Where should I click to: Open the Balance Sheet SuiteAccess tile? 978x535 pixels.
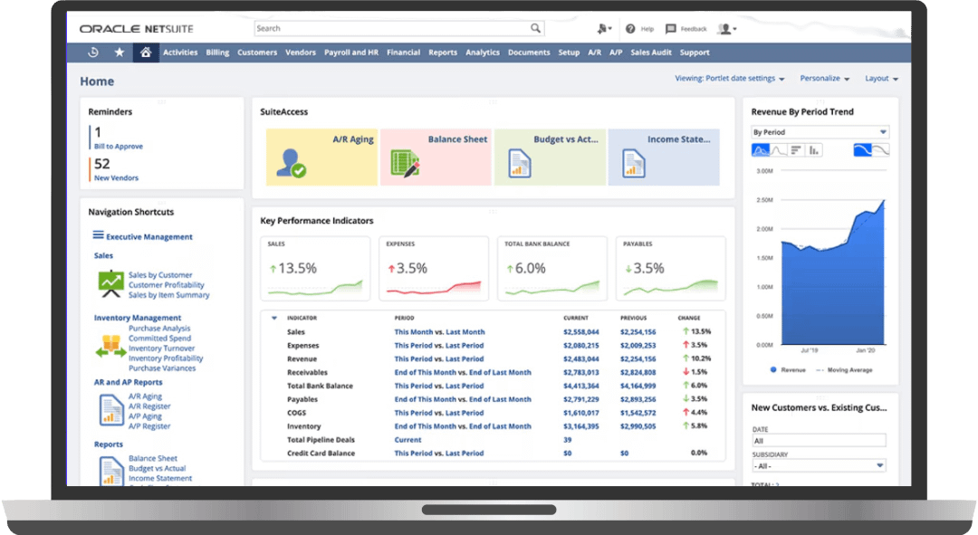pos(436,157)
